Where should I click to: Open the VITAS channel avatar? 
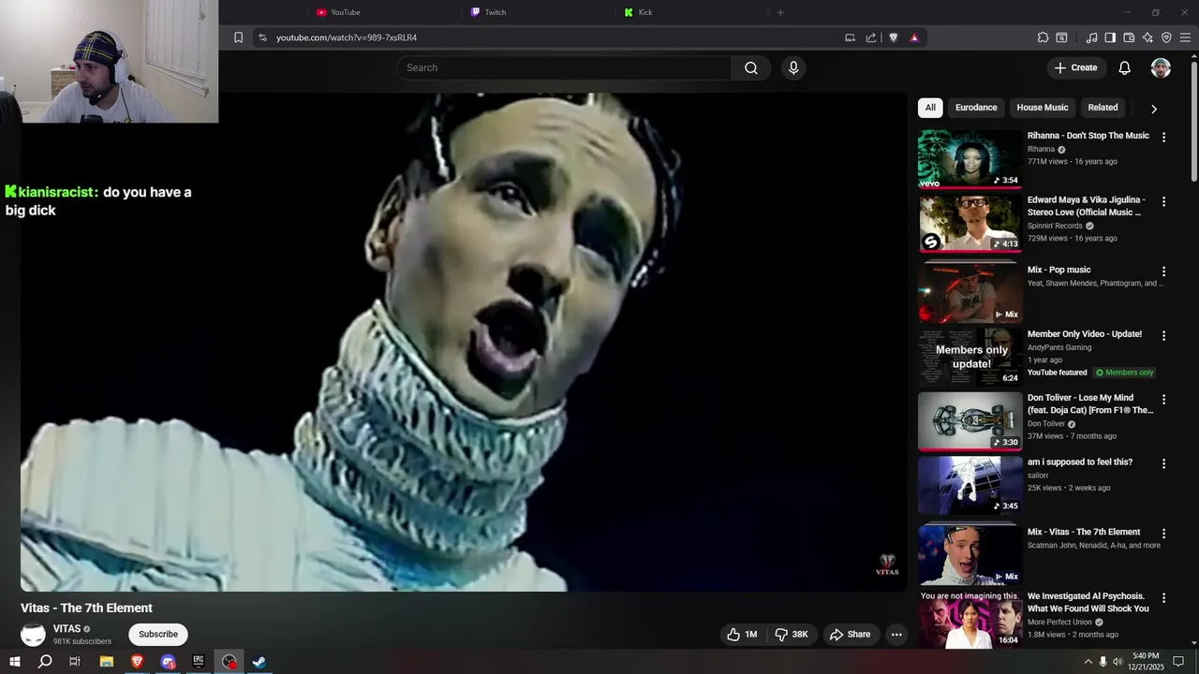point(33,635)
